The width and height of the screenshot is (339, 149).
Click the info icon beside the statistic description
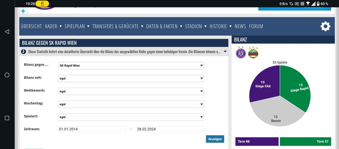tap(24, 52)
